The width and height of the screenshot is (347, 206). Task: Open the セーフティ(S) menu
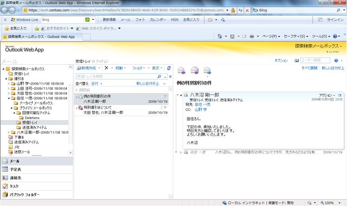(296, 36)
